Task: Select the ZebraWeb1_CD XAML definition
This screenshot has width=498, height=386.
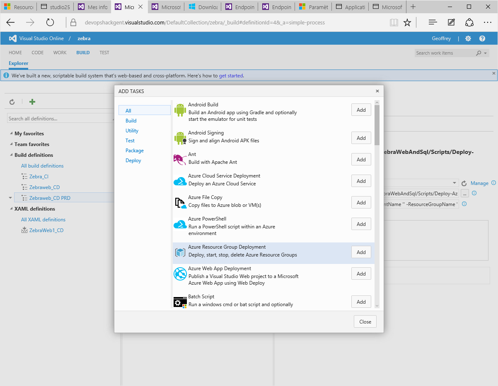Action: coord(46,230)
